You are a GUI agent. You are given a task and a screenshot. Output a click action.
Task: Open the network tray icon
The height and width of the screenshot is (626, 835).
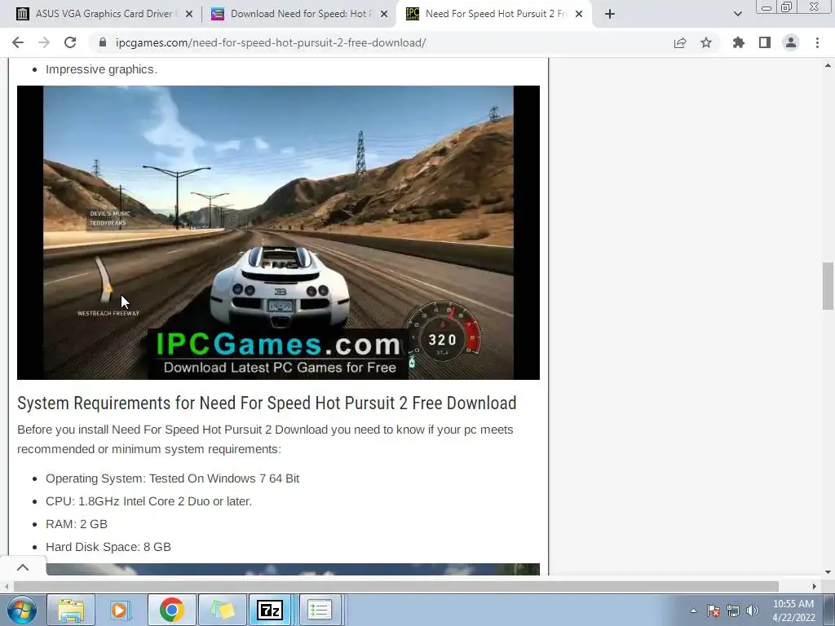tap(733, 611)
